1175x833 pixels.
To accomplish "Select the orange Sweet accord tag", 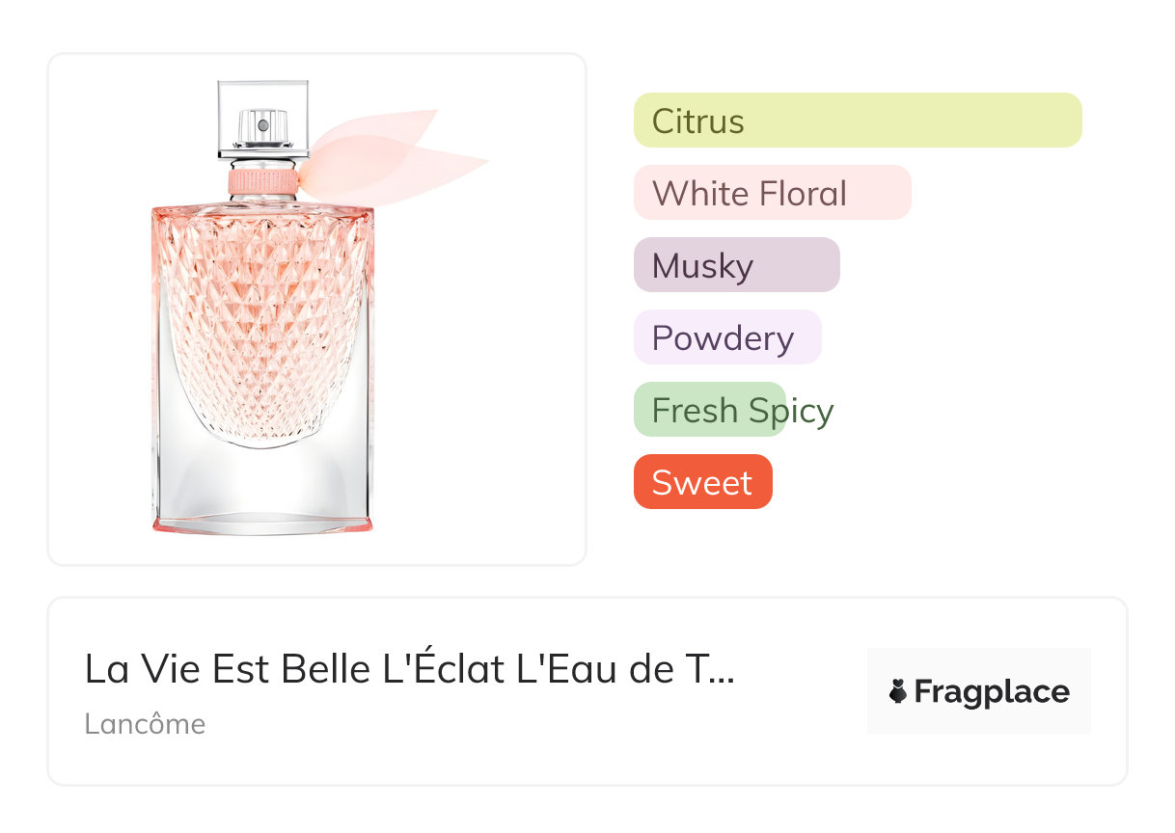I will coord(702,481).
